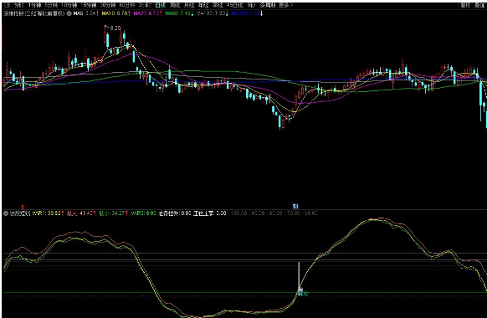This screenshot has width=487, height=318.
Task: Click the 8.25 high price annotation
Action: pos(115,28)
